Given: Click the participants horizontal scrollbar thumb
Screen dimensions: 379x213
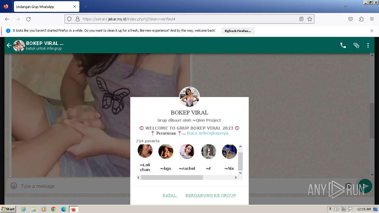Looking at the screenshot, I should 172,177.
